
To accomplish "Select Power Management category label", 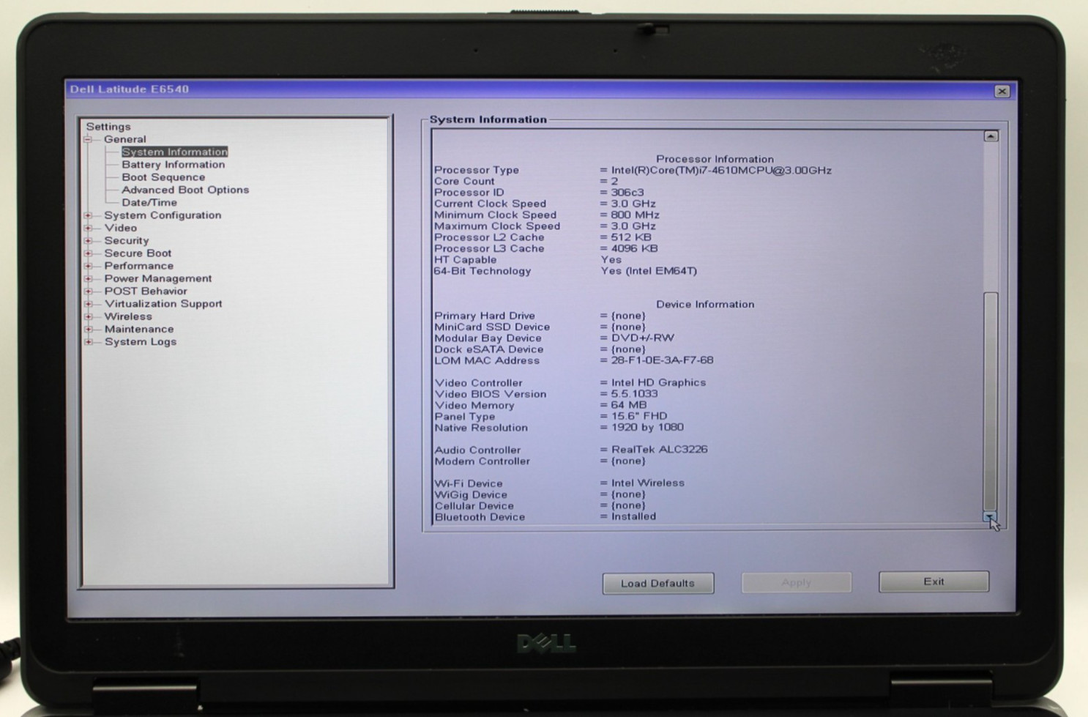I will 158,278.
